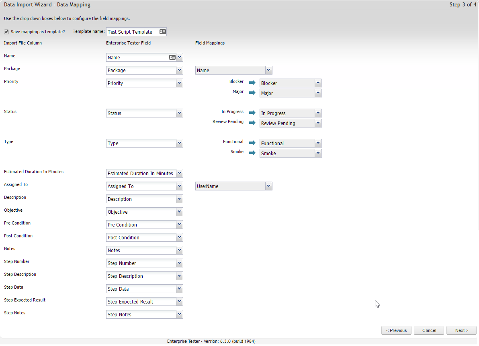
Task: Open the Package field dropdown
Action: [x=179, y=70]
